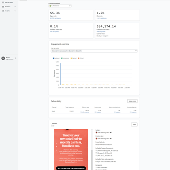Click the Klaviyo All Customers excluded list

[106, 161]
